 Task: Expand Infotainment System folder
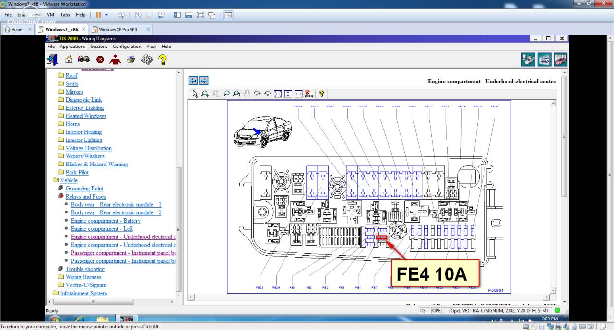83,294
